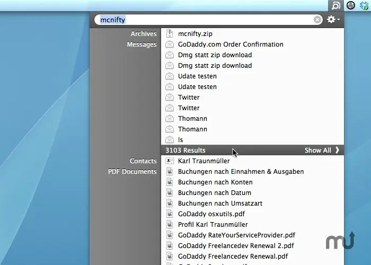Click the Contacts category label

coord(143,161)
